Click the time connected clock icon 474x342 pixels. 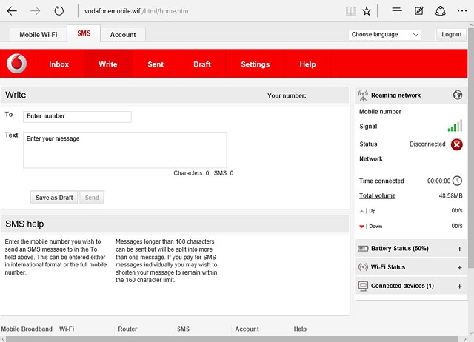457,181
